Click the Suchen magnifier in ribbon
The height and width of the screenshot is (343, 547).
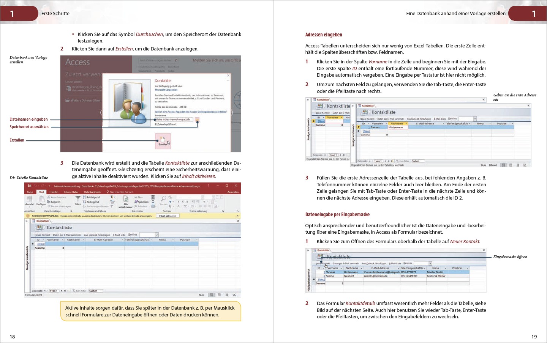click(163, 199)
